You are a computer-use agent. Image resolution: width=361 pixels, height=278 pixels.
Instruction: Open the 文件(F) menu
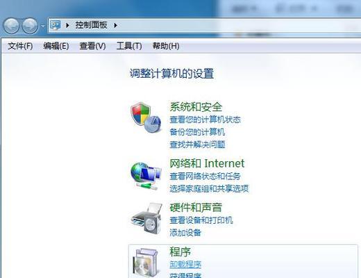tap(20, 46)
